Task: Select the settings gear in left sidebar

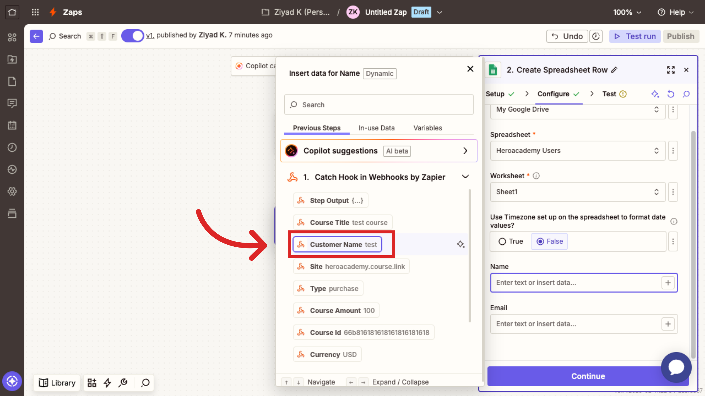Action: pos(12,191)
